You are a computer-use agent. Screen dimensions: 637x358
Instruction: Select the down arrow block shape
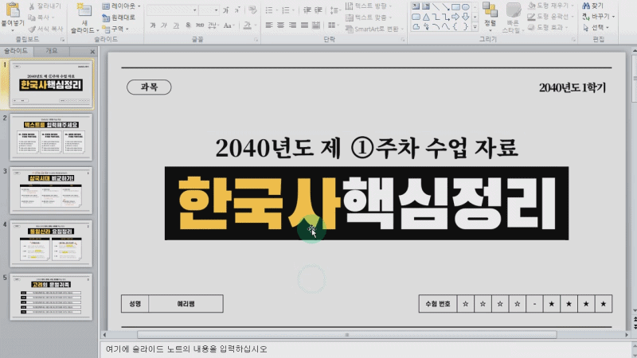pyautogui.click(x=466, y=17)
